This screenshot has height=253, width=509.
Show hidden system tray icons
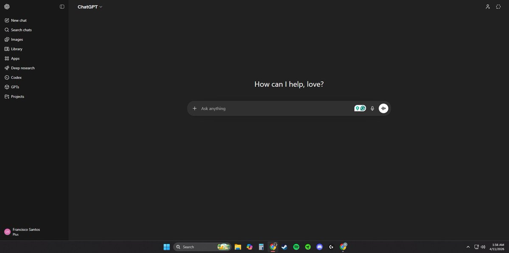pos(468,247)
